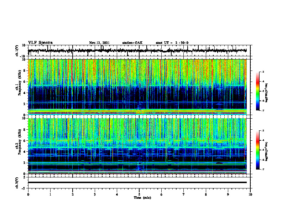The image size is (282, 218).
Task: Click the "station=GAK" header label
Action: click(132, 43)
